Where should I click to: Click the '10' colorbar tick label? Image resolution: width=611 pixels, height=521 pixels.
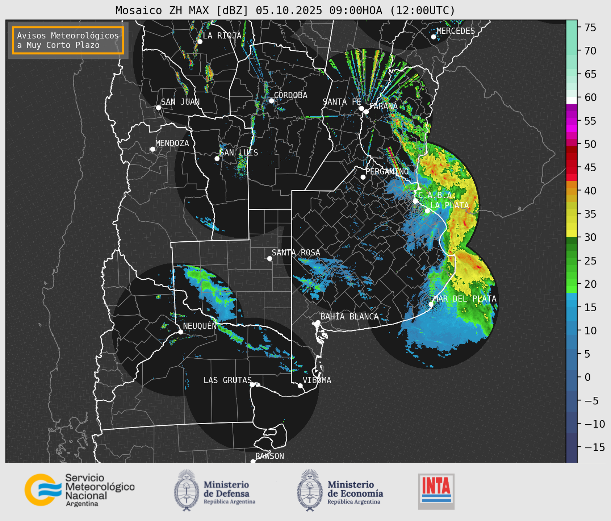pyautogui.click(x=590, y=330)
